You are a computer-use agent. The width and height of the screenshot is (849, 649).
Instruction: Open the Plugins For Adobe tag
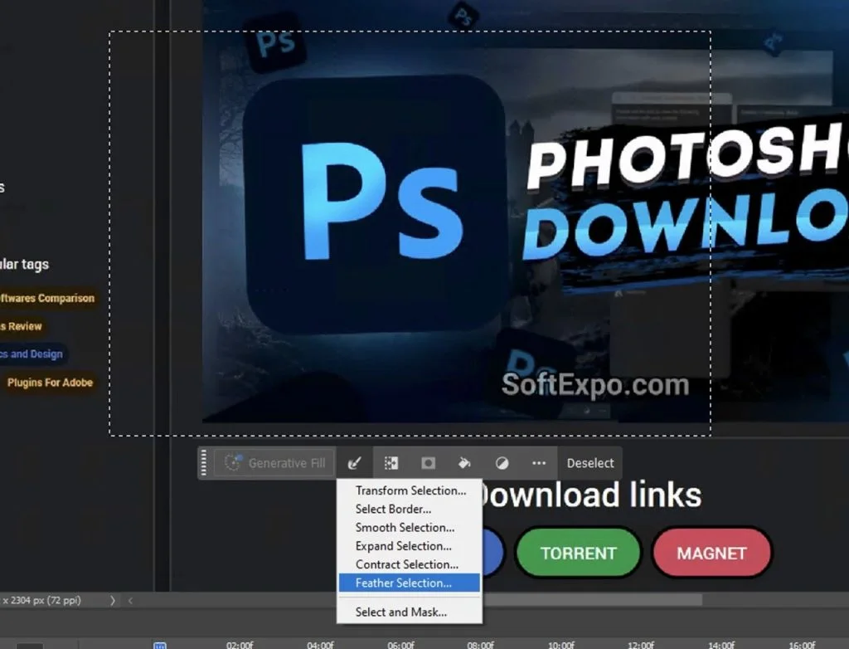tap(51, 383)
